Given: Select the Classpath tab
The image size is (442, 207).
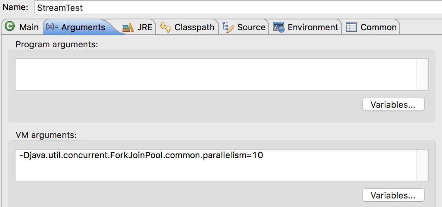Looking at the screenshot, I should tap(194, 27).
